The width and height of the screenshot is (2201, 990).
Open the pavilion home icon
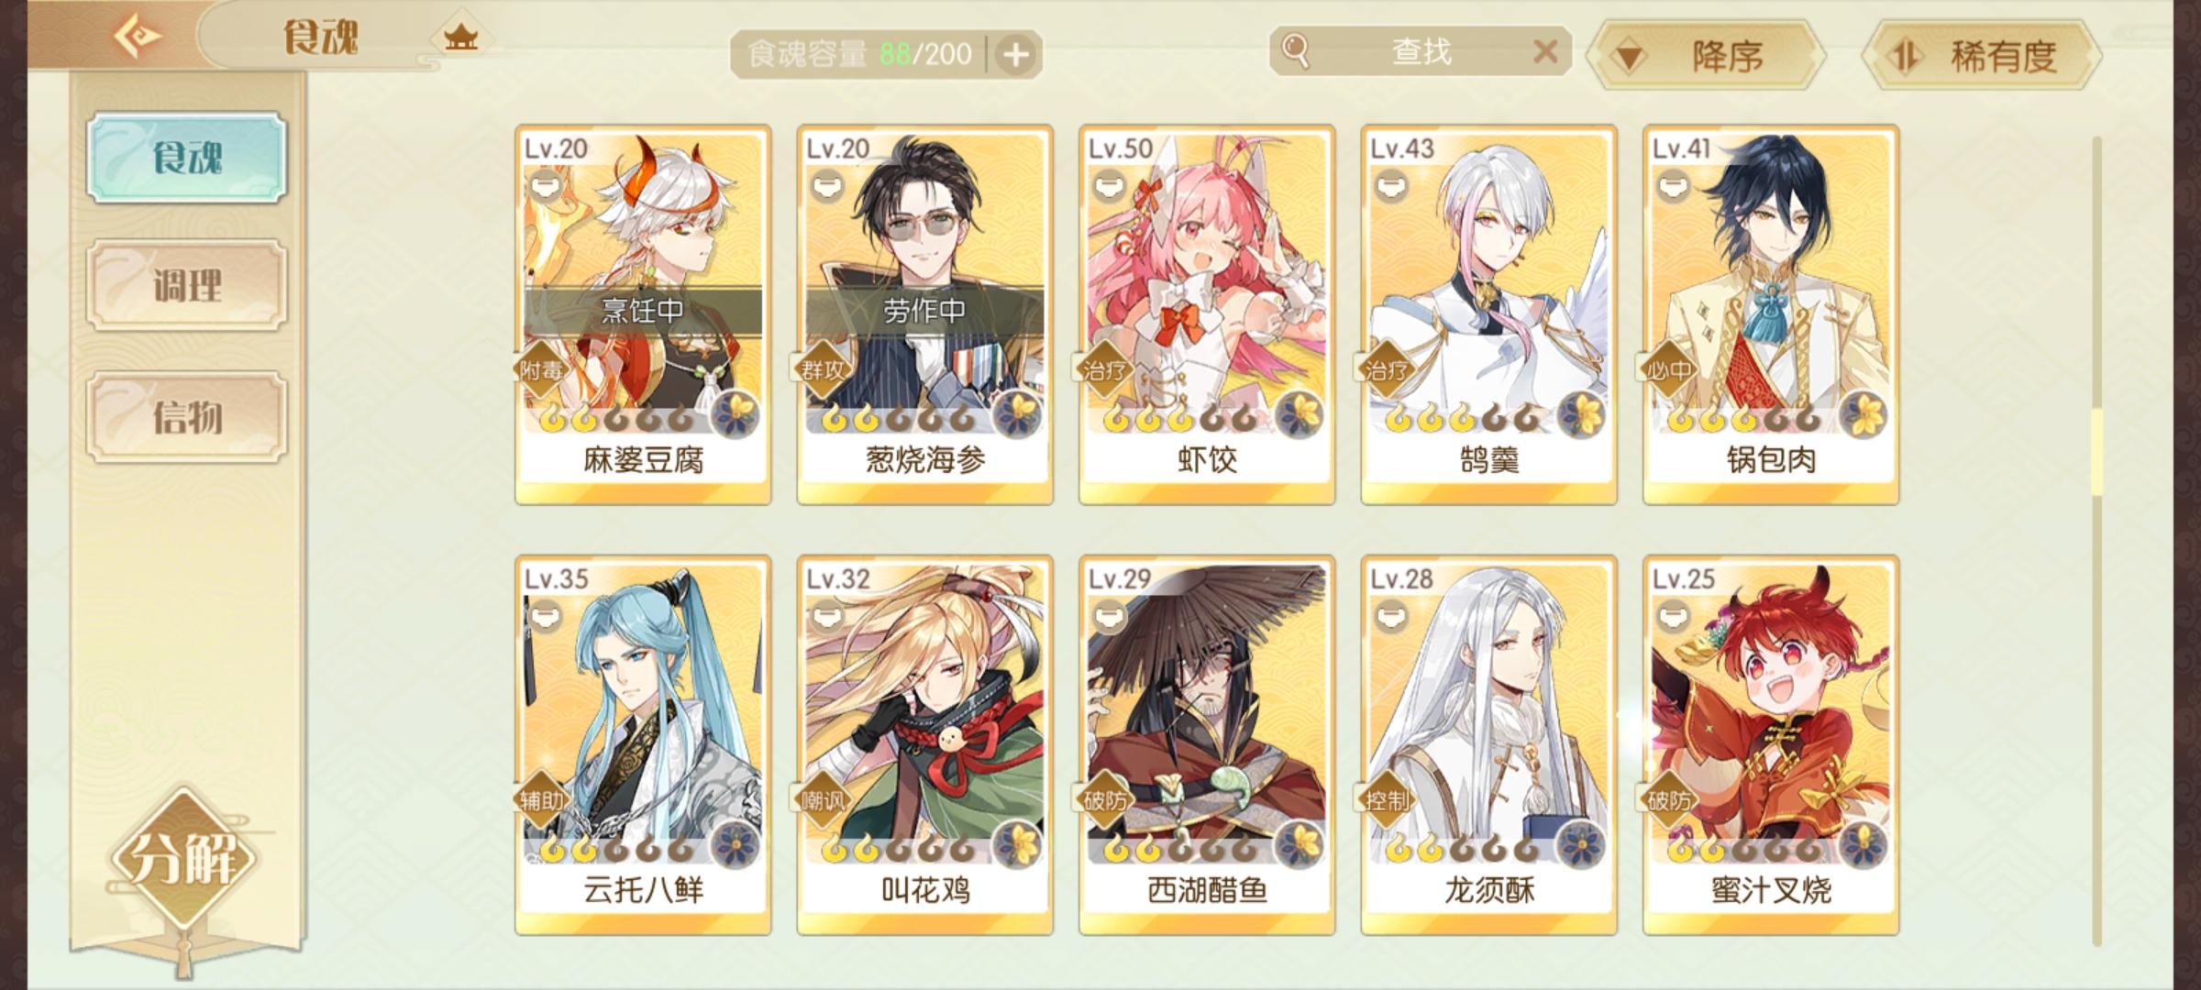pyautogui.click(x=460, y=38)
